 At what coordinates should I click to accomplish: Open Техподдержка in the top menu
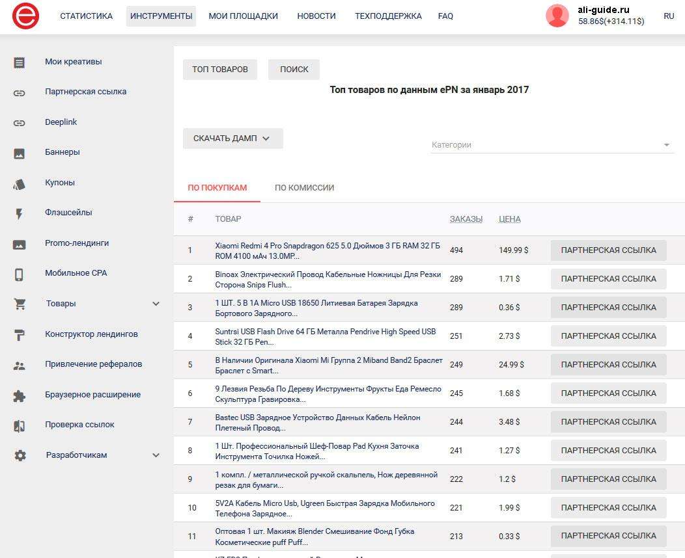pos(388,16)
